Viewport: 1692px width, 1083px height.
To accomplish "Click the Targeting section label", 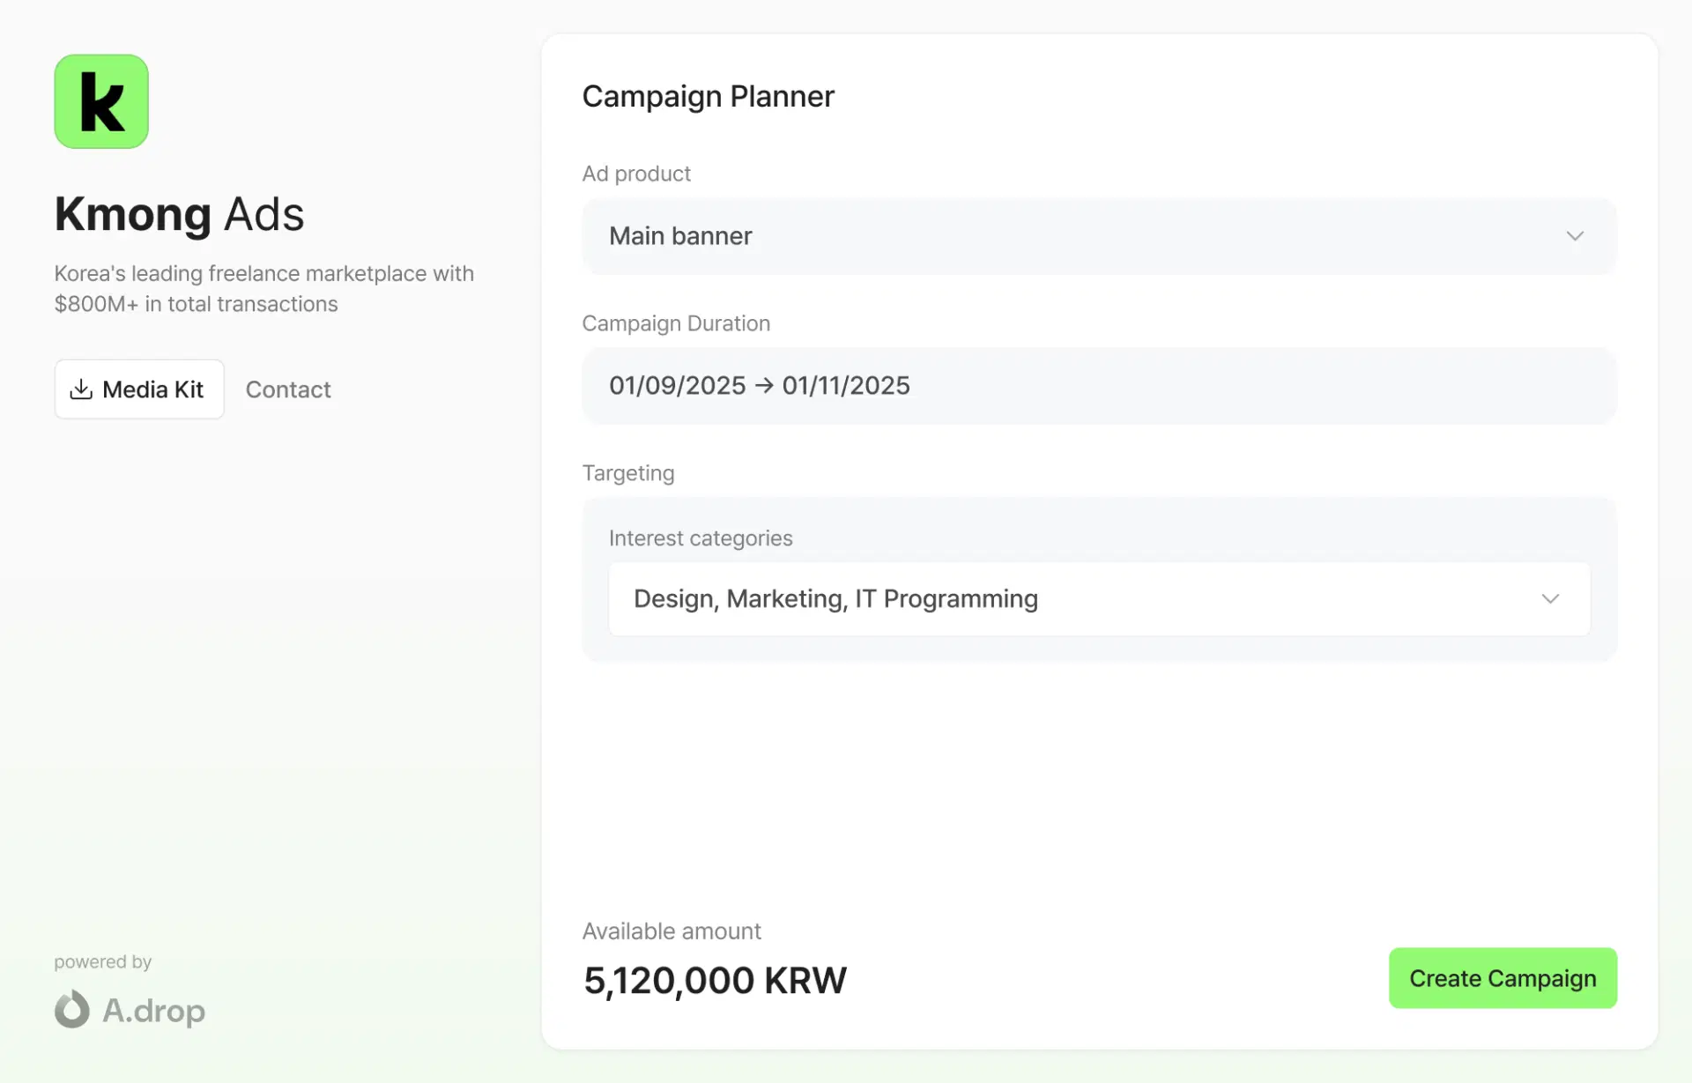I will pos(628,473).
